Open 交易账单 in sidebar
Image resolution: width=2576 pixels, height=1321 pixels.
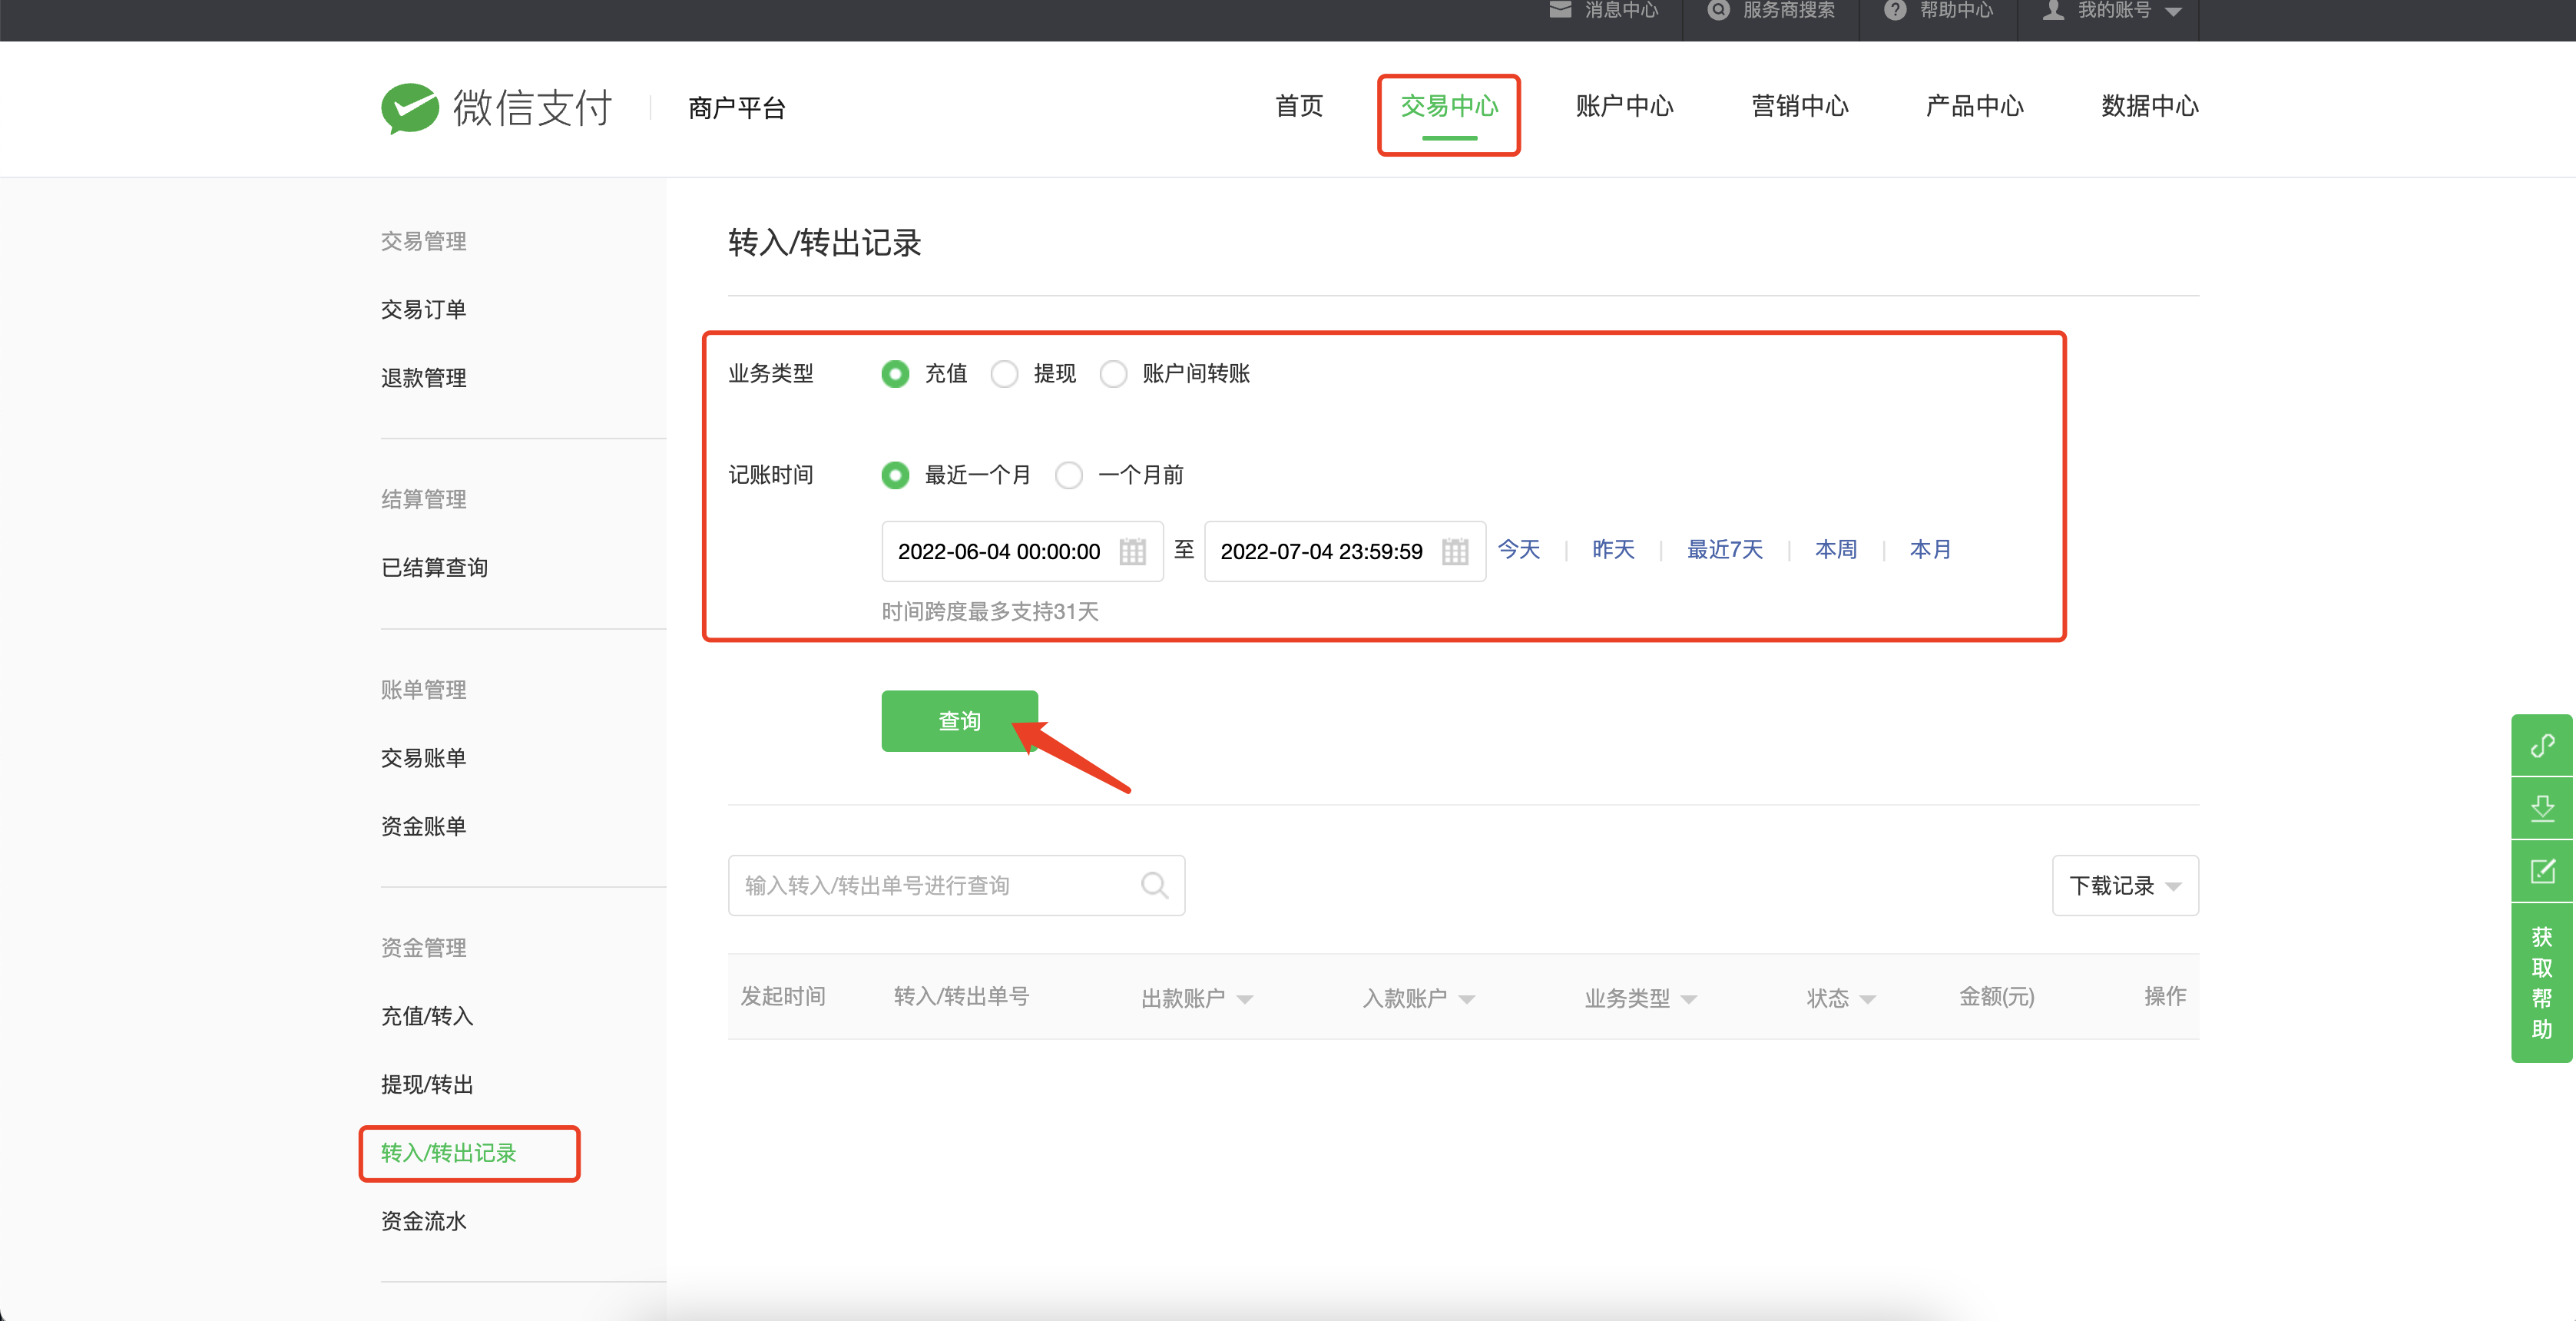coord(423,758)
